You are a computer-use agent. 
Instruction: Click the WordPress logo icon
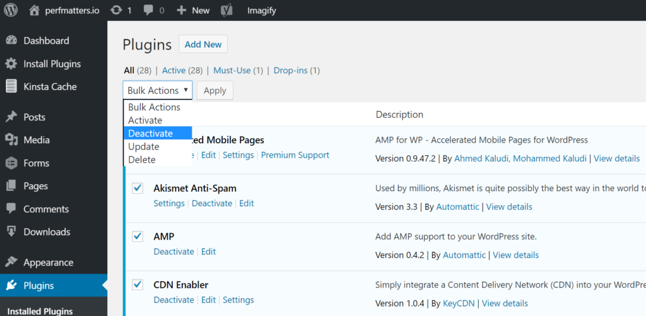(x=11, y=10)
